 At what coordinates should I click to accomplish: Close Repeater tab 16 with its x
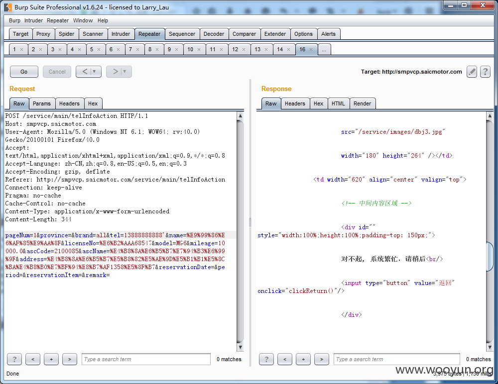311,50
